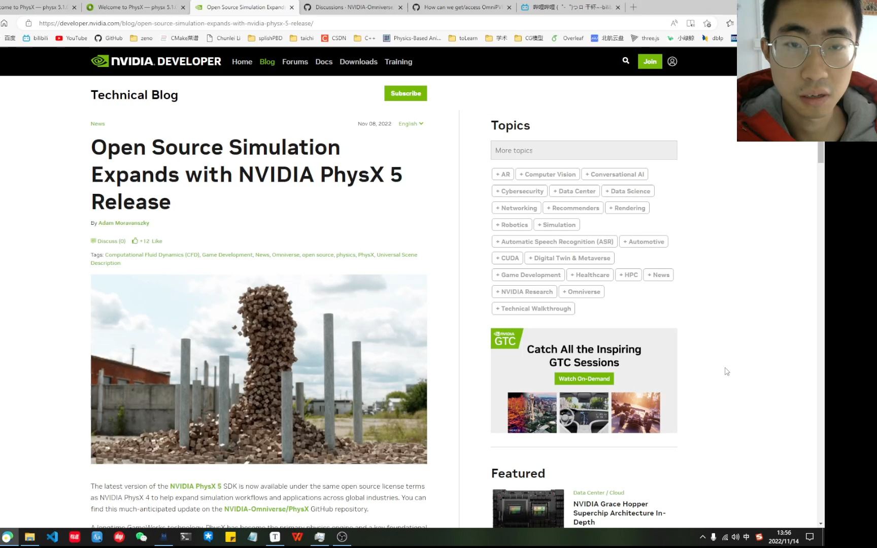877x548 pixels.
Task: Open the yellow sticky notes taskbar icon
Action: [x=230, y=537]
